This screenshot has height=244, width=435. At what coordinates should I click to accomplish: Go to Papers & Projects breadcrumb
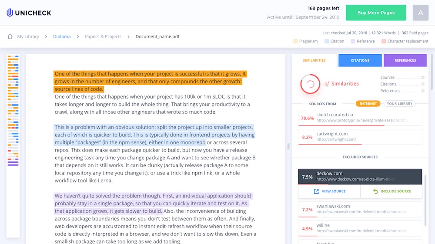103,36
